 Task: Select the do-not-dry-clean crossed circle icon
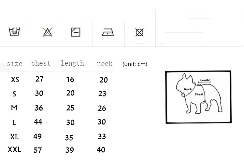[139, 32]
